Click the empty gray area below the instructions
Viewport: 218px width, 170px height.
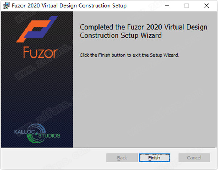point(145,102)
